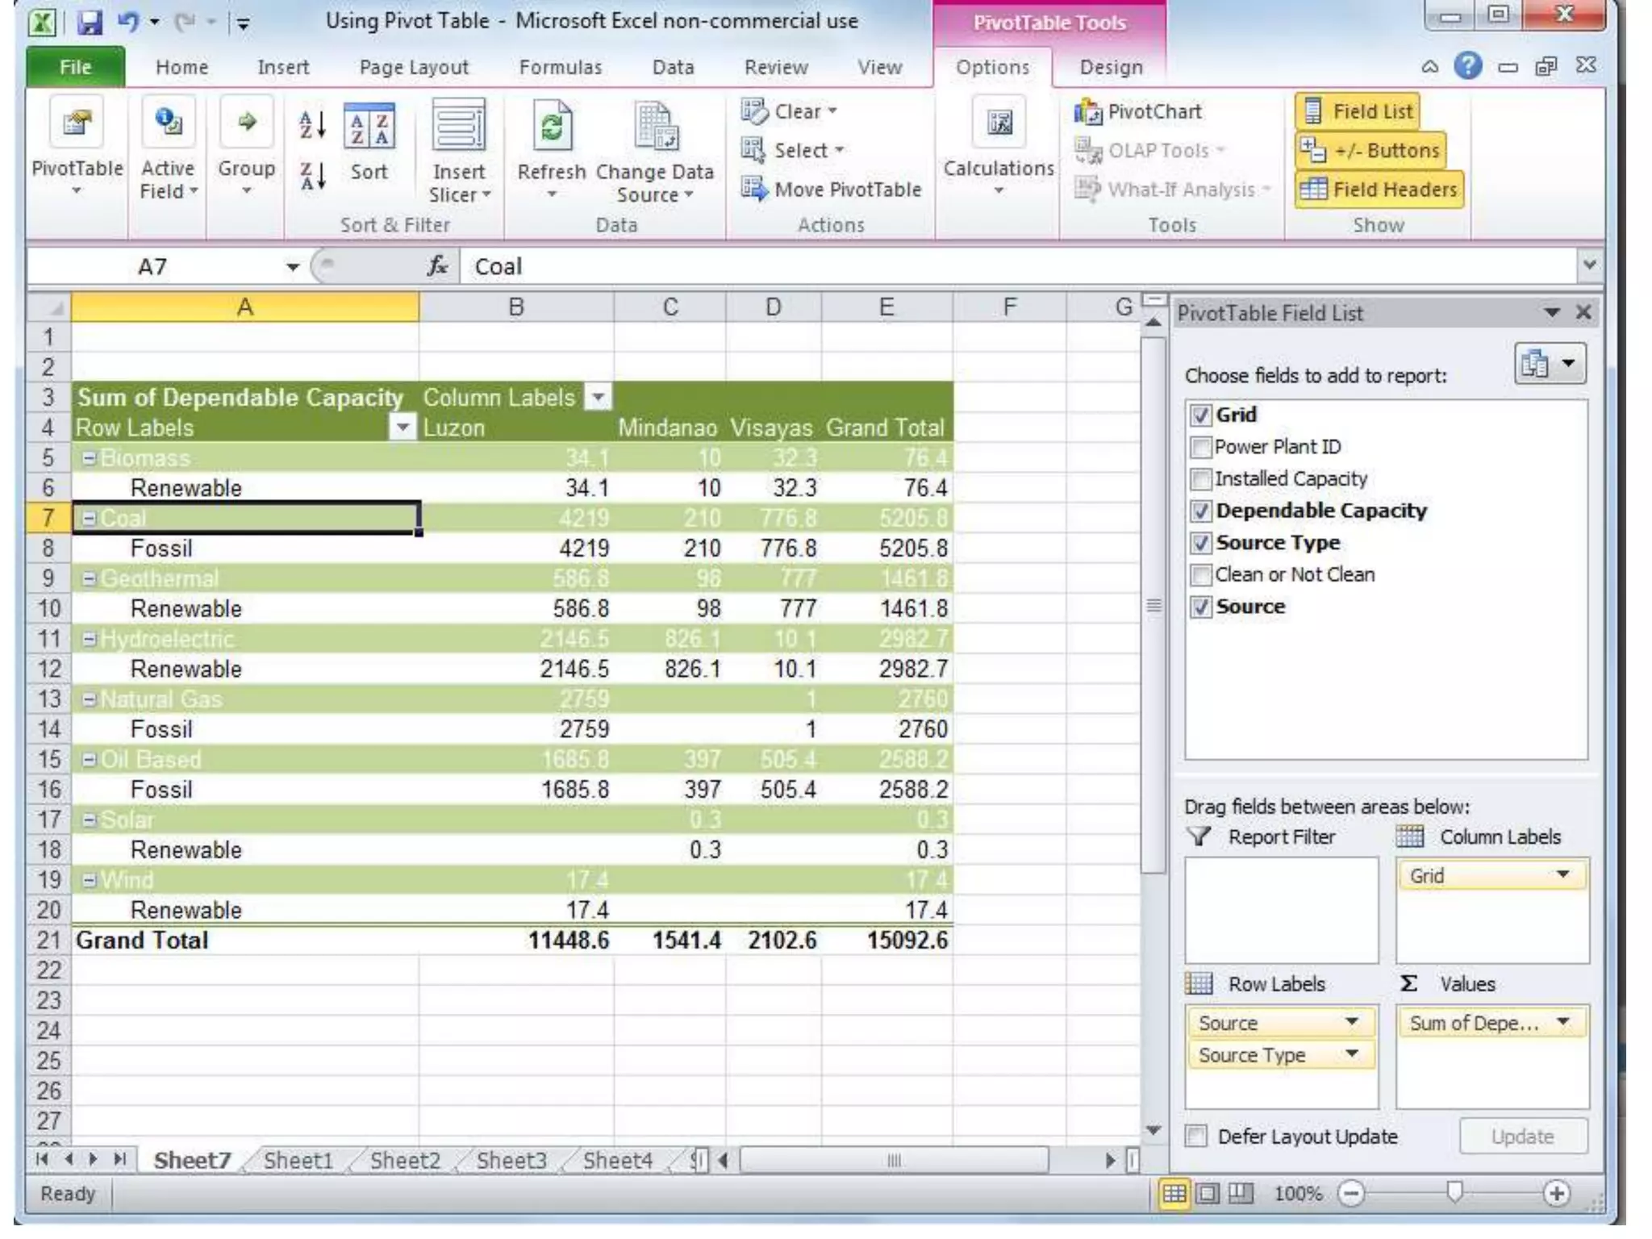Switch to the Design ribbon tab
This screenshot has height=1239, width=1652.
(x=1111, y=67)
